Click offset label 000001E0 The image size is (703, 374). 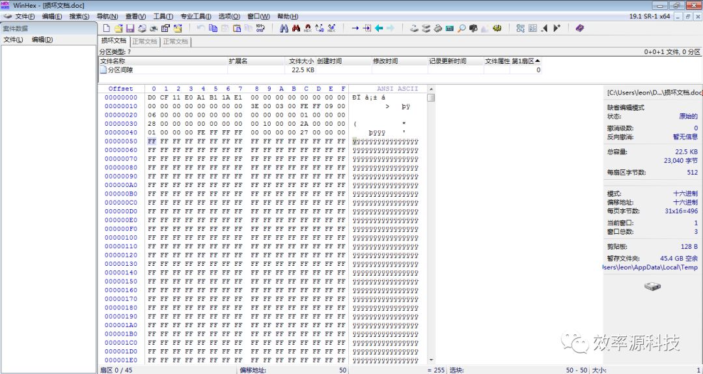click(x=121, y=360)
